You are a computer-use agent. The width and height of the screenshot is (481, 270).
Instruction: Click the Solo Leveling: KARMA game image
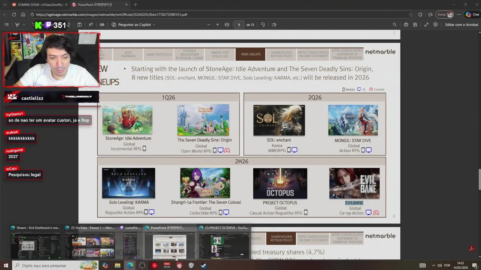tap(129, 183)
